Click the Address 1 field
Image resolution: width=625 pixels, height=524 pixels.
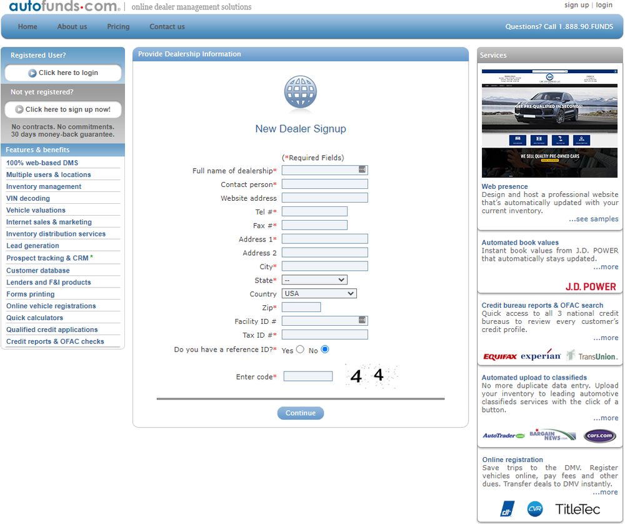pyautogui.click(x=325, y=239)
